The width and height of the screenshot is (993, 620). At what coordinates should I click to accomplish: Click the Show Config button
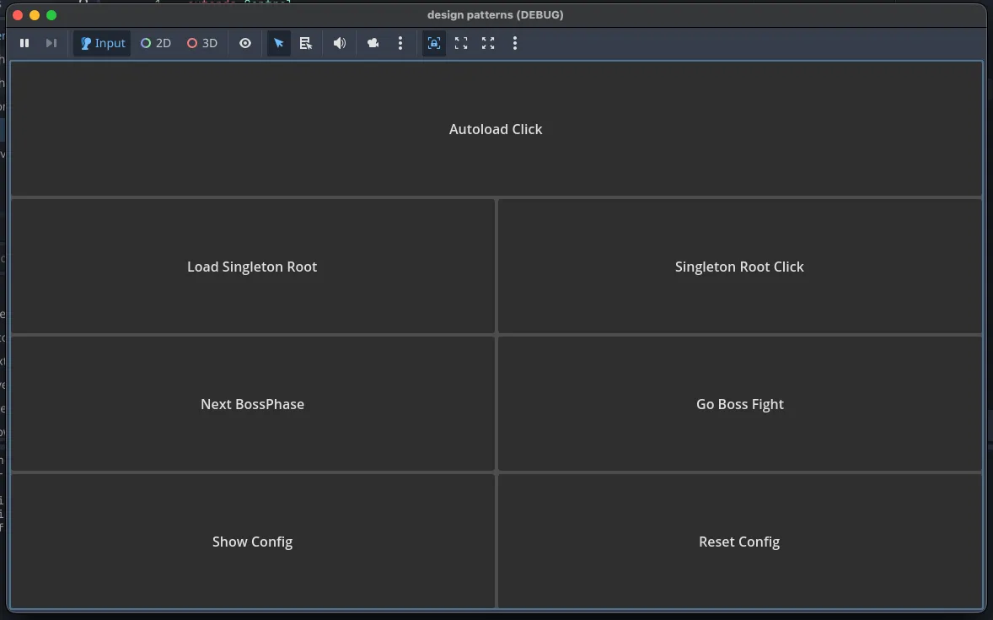point(252,542)
